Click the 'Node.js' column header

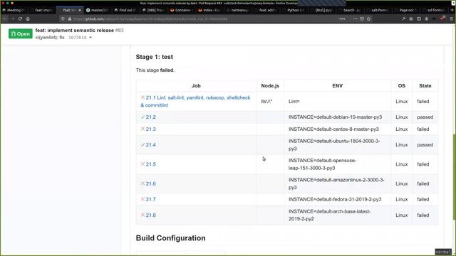tap(270, 85)
